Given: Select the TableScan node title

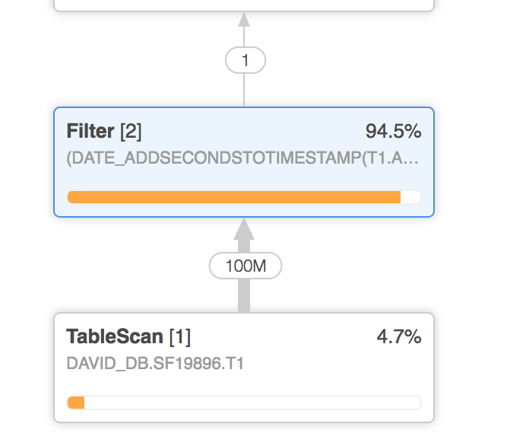Looking at the screenshot, I should point(115,337).
